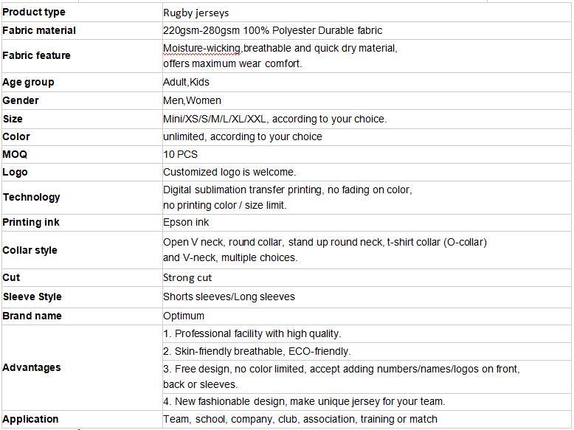The image size is (574, 430).
Task: Select the Fabric material value cell
Action: 367,31
